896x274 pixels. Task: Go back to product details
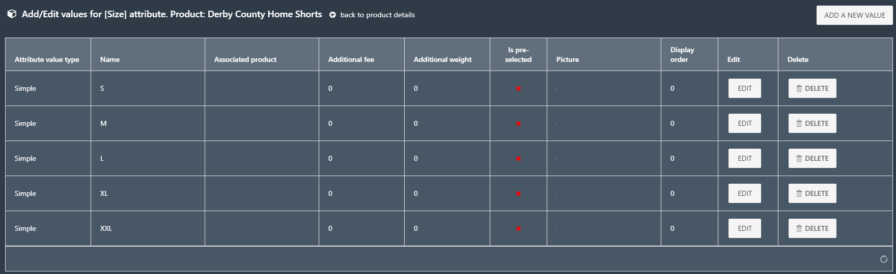click(x=377, y=15)
